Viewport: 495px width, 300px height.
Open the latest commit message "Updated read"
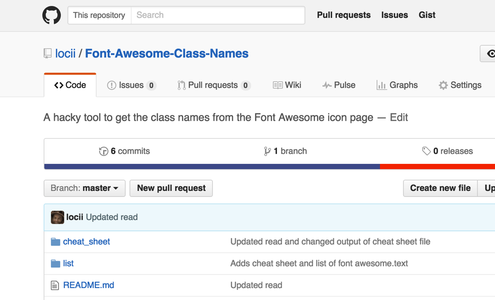click(112, 217)
